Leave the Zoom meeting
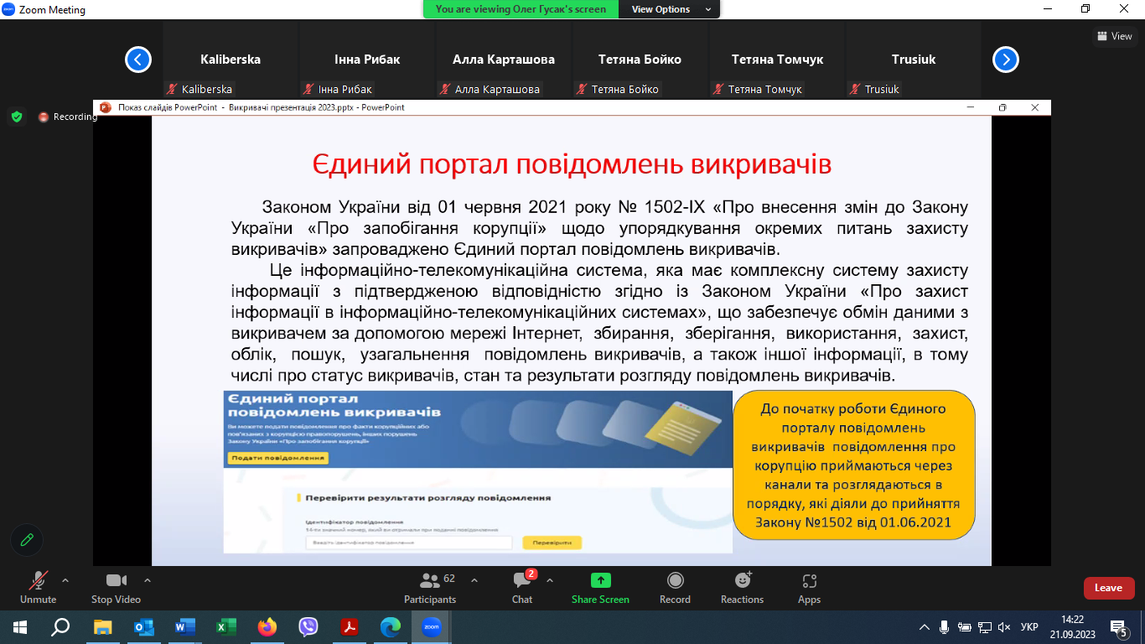1145x644 pixels. click(1108, 588)
